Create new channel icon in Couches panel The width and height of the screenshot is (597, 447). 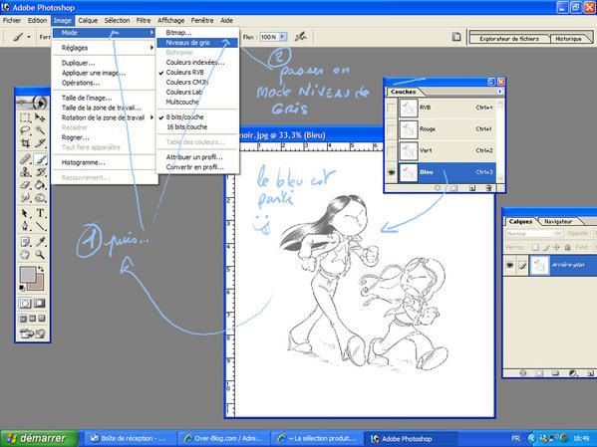472,188
